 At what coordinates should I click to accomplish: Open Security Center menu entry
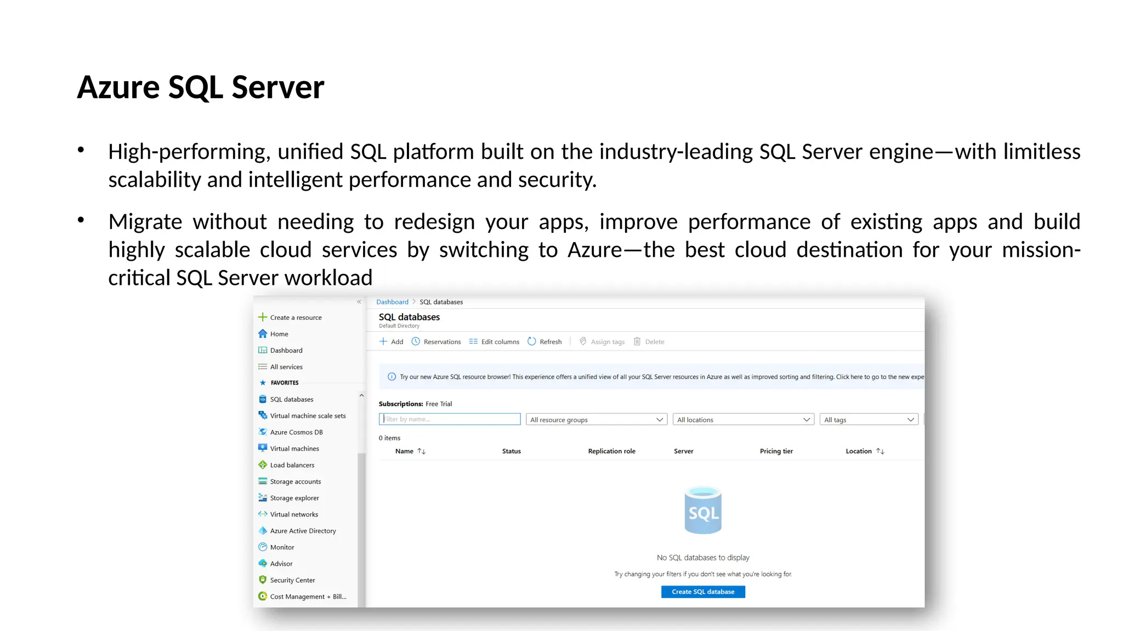pyautogui.click(x=292, y=580)
